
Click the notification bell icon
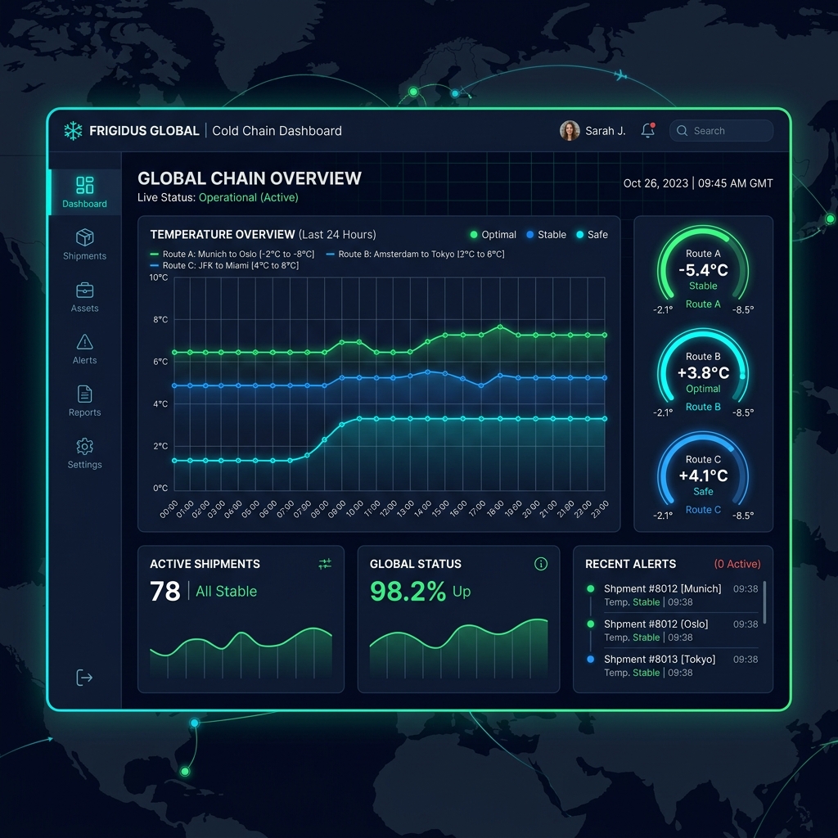648,130
